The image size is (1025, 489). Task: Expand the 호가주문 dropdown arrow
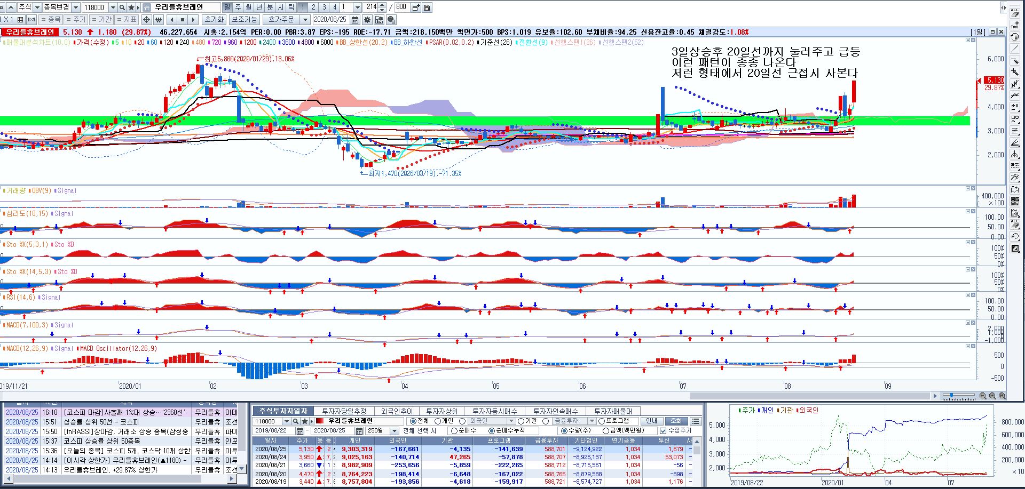pyautogui.click(x=305, y=20)
